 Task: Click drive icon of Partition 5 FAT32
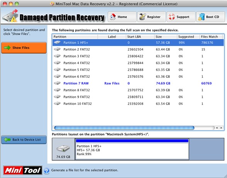(x=57, y=70)
